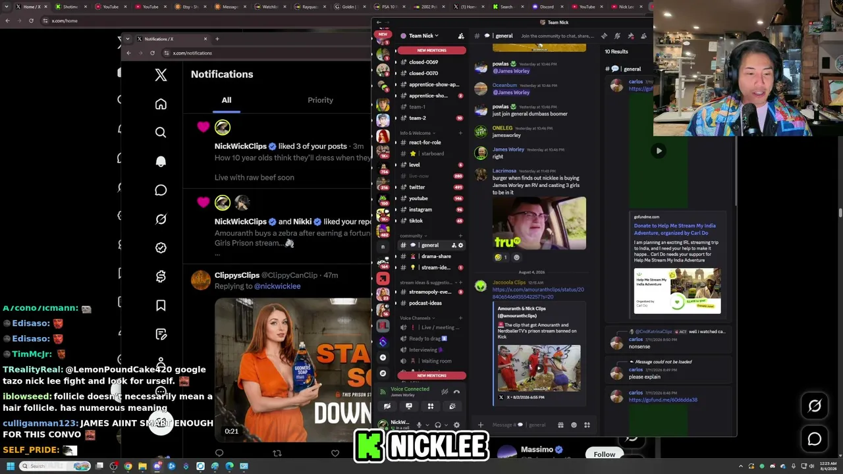The image size is (843, 474).
Task: Open headphone output options arrow in Discord
Action: 446,425
